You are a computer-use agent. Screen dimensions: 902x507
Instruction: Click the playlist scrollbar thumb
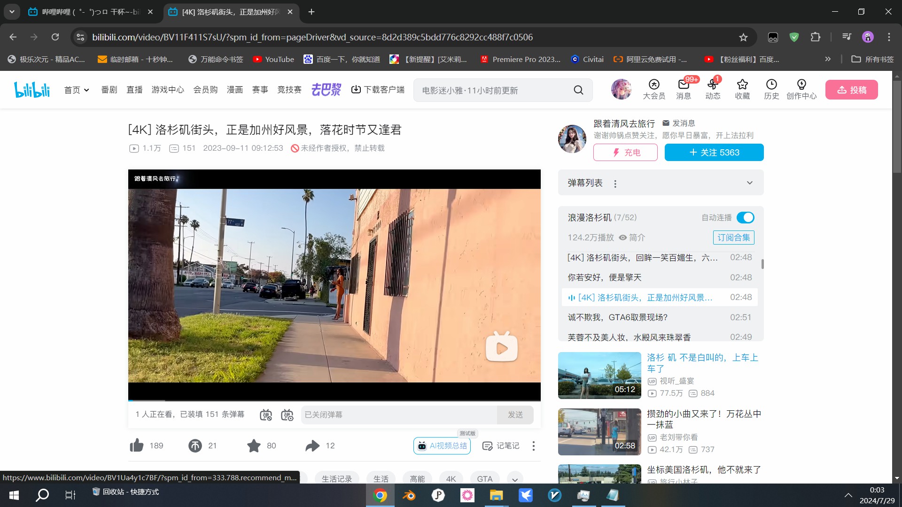point(762,264)
